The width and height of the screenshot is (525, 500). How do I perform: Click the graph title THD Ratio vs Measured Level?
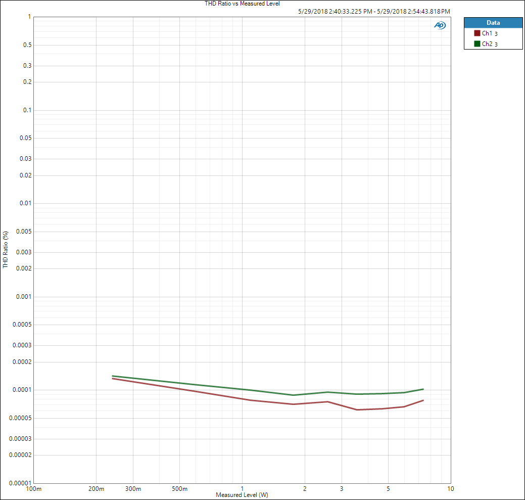pos(242,4)
